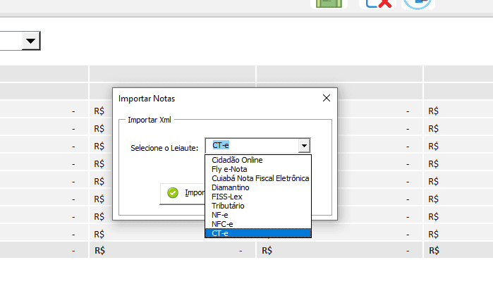Viewport: 493px width, 298px height.
Task: Close the Importar Notas dialog
Action: tap(327, 99)
